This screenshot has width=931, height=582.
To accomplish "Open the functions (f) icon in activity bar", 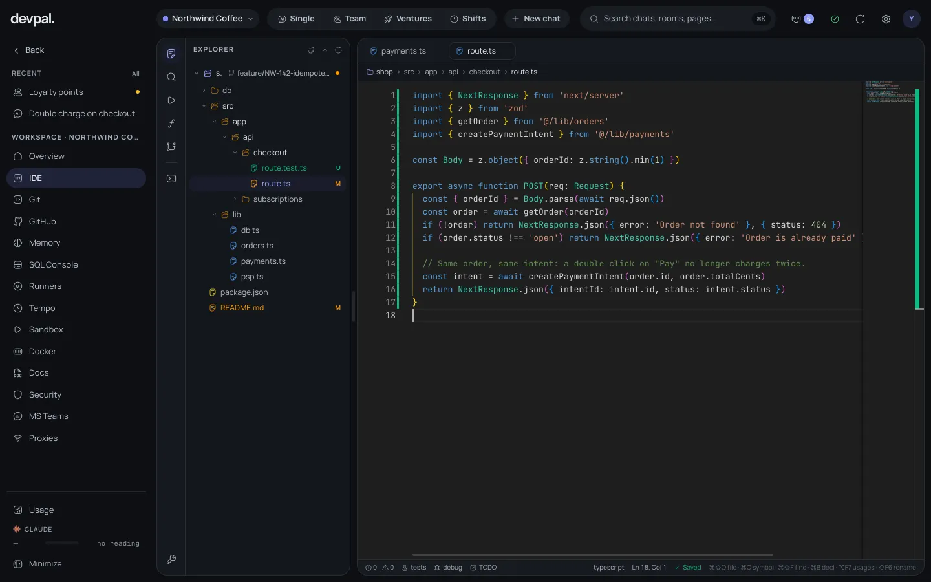I will click(171, 124).
